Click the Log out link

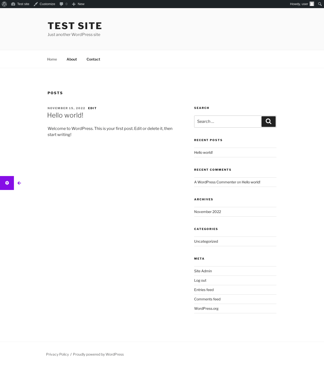click(200, 280)
